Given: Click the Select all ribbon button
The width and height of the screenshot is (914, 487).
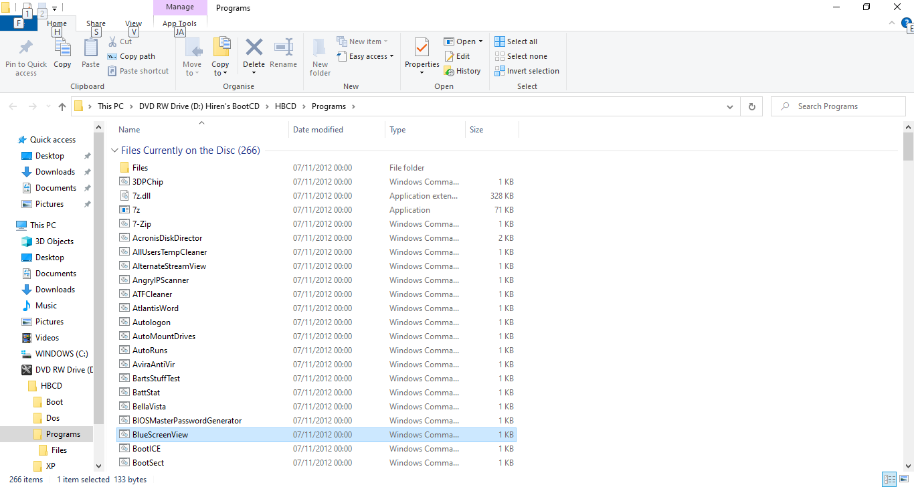Looking at the screenshot, I should 516,41.
